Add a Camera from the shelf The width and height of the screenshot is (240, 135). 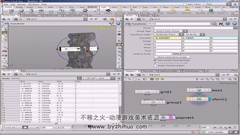[x=108, y=11]
